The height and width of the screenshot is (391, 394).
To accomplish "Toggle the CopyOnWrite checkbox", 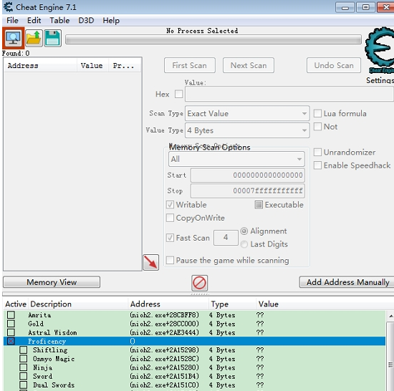I will [170, 218].
